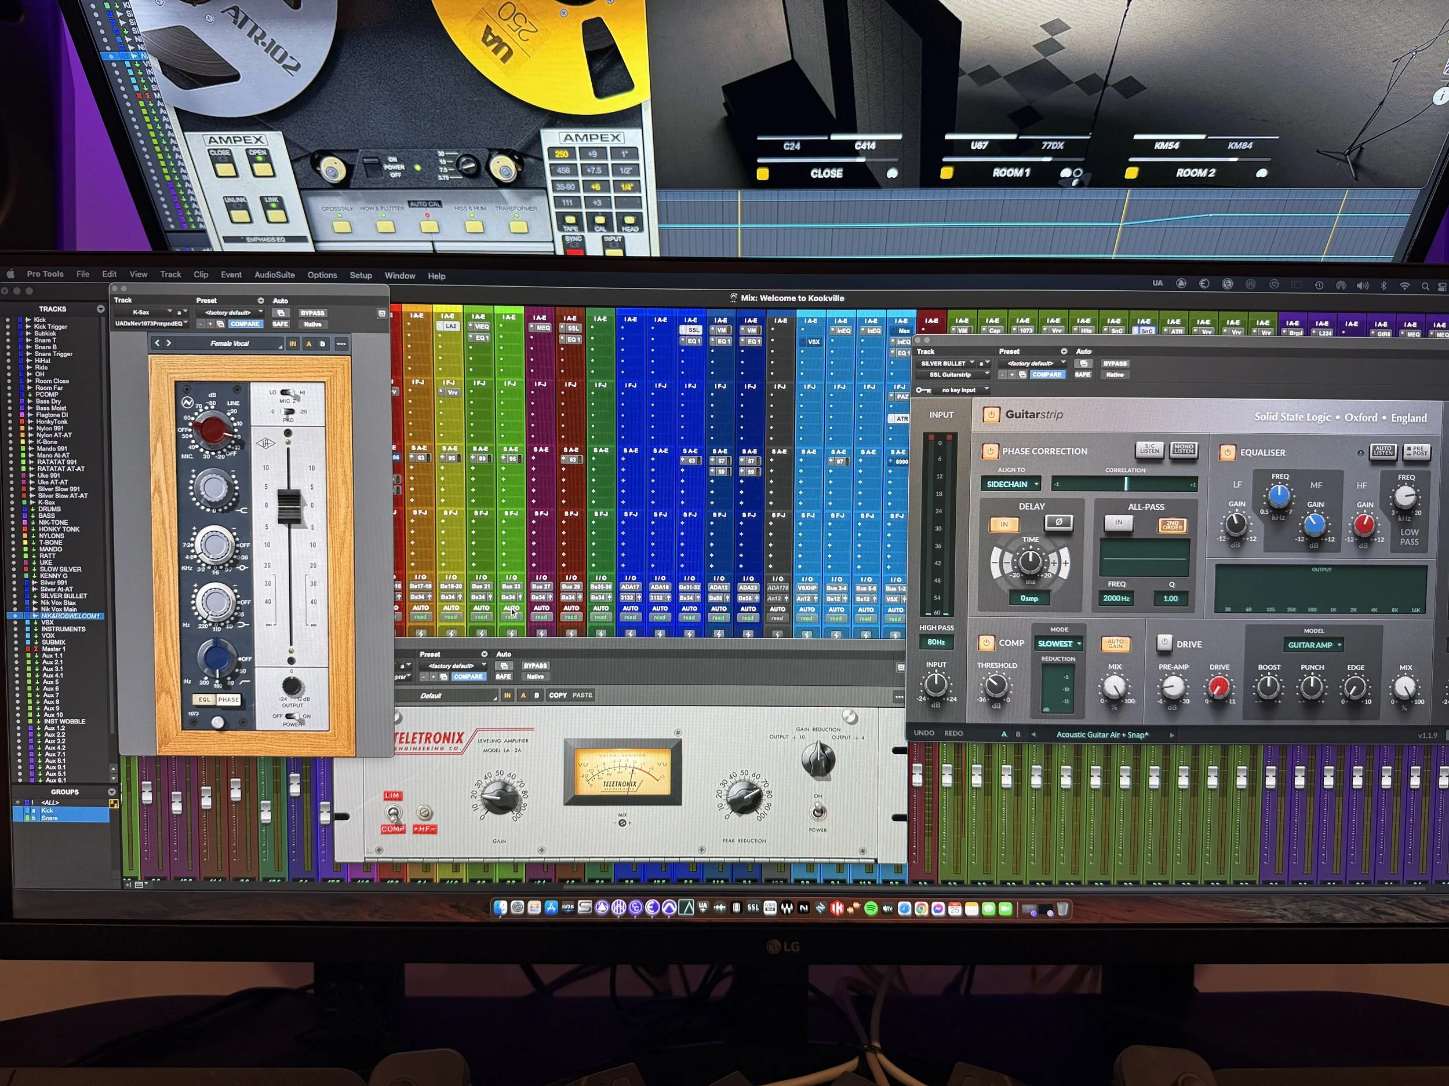Viewport: 1449px width, 1086px height.
Task: Open the Options menu
Action: [322, 275]
